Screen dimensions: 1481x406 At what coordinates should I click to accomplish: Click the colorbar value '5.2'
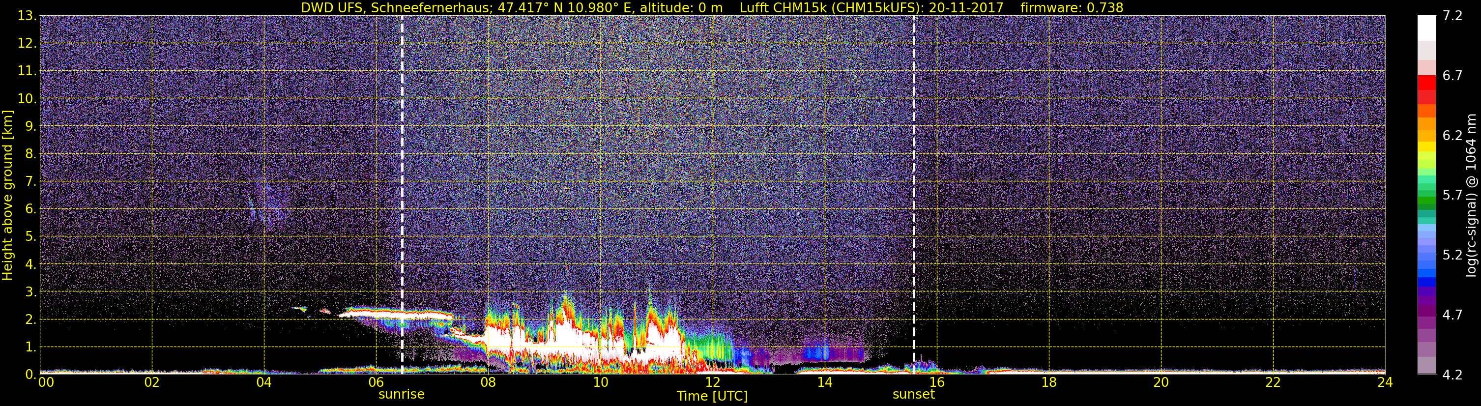tap(1452, 255)
